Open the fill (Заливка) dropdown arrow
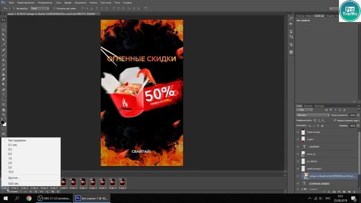The width and height of the screenshot is (361, 203). point(358,126)
